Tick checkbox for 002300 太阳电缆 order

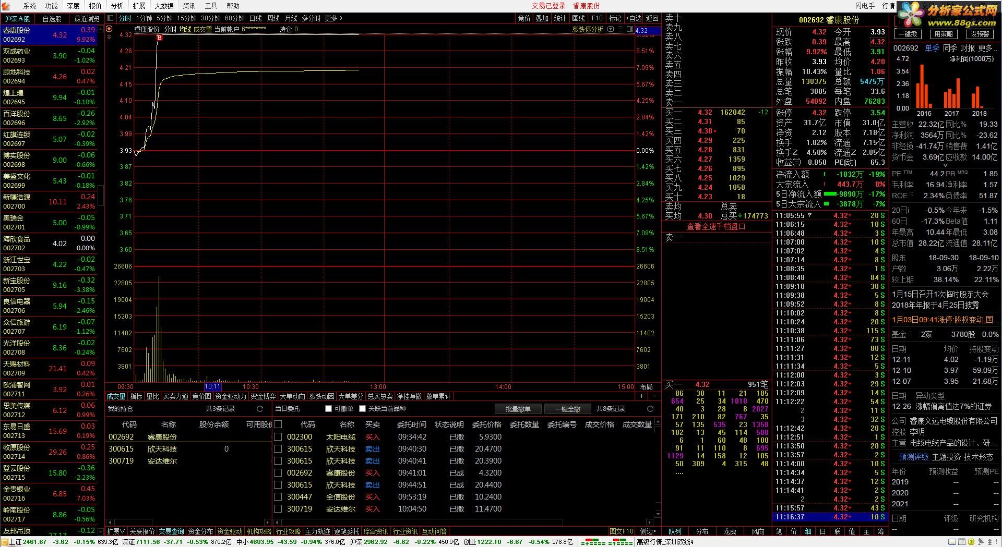278,437
